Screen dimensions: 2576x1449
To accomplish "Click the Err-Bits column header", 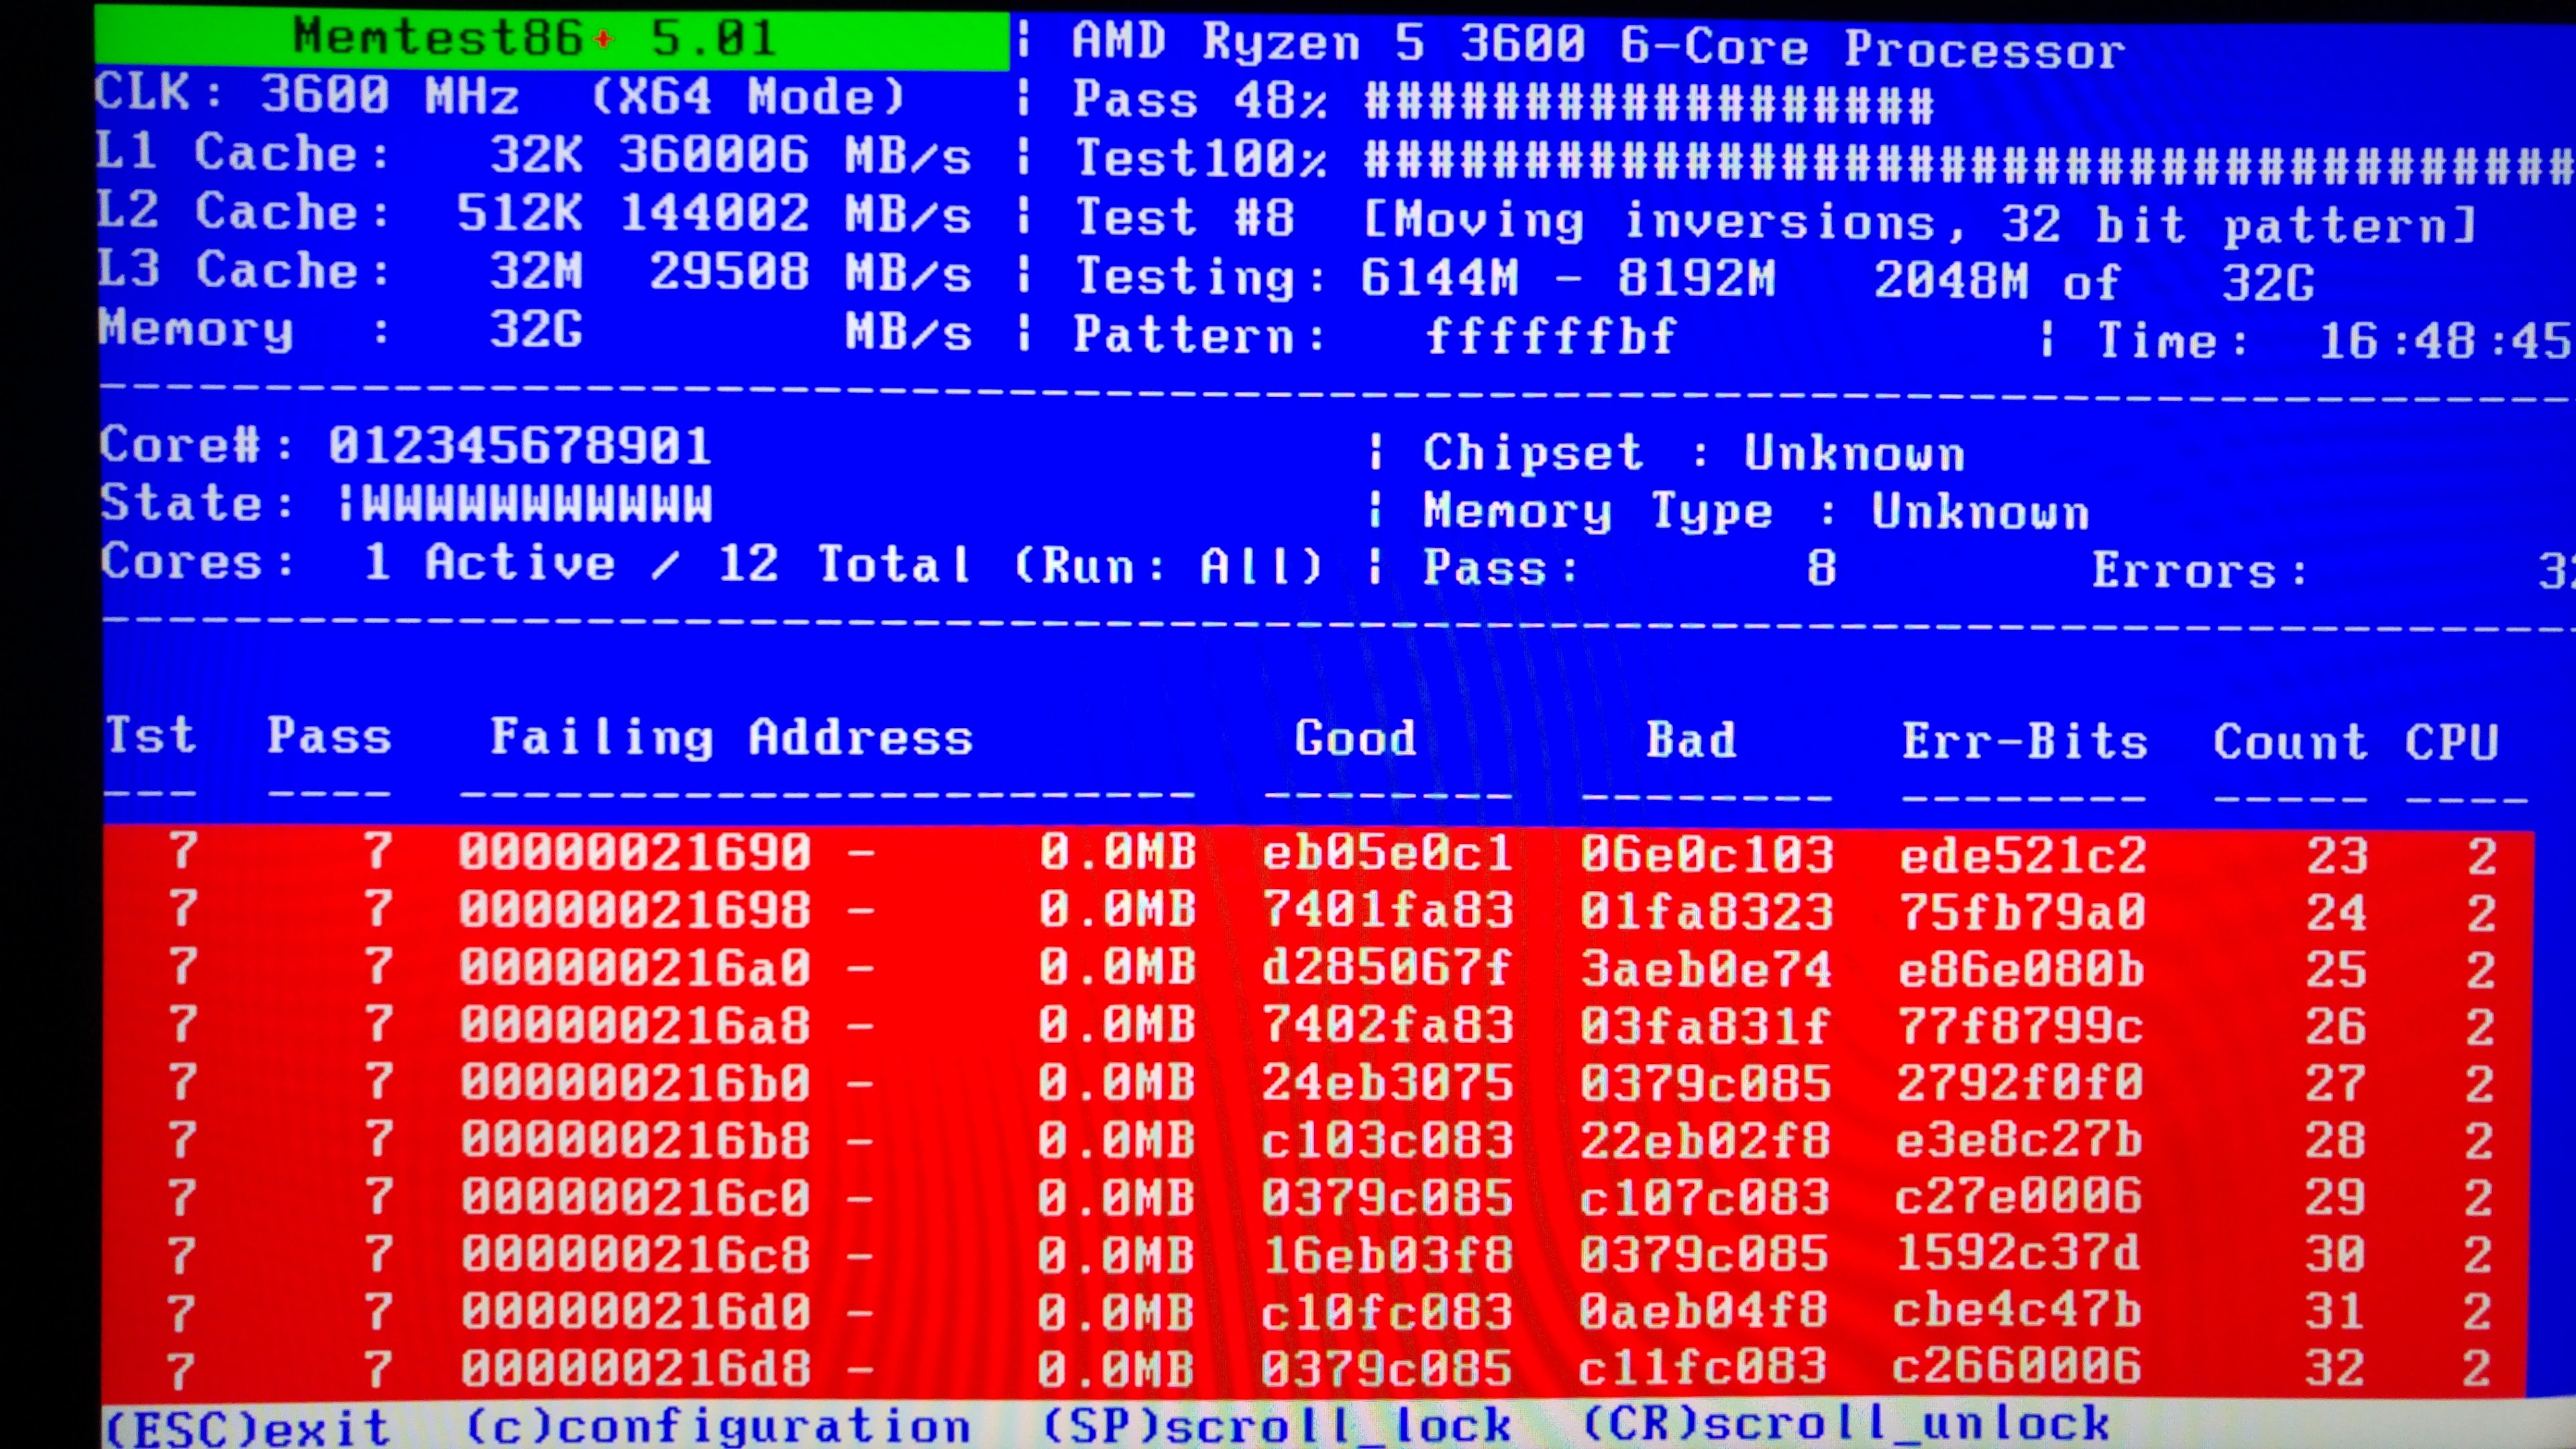I will point(2024,742).
